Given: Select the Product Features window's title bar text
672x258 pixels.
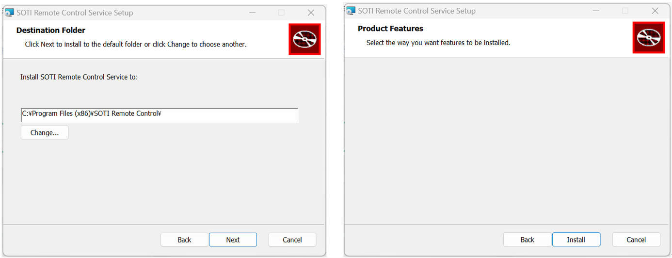Looking at the screenshot, I should tap(417, 11).
